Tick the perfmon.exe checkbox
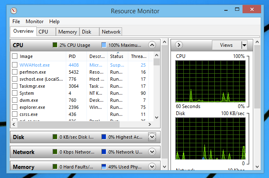Image resolution: width=269 pixels, height=178 pixels. (15, 72)
